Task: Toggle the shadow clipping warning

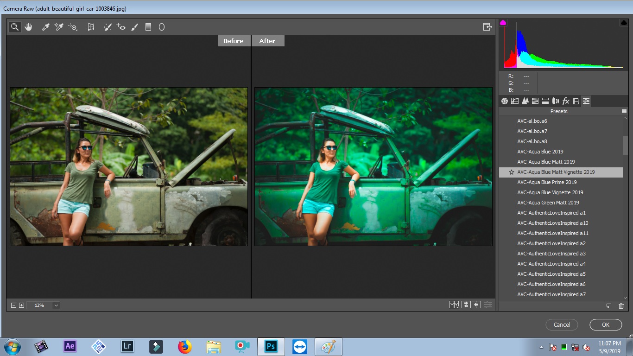Action: point(503,23)
